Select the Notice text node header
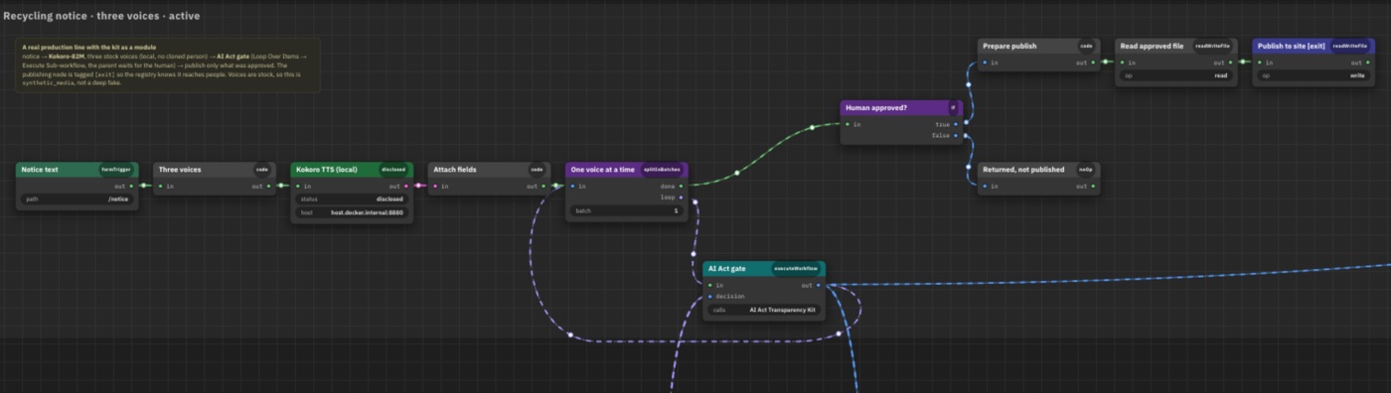The image size is (1391, 393). [77, 170]
